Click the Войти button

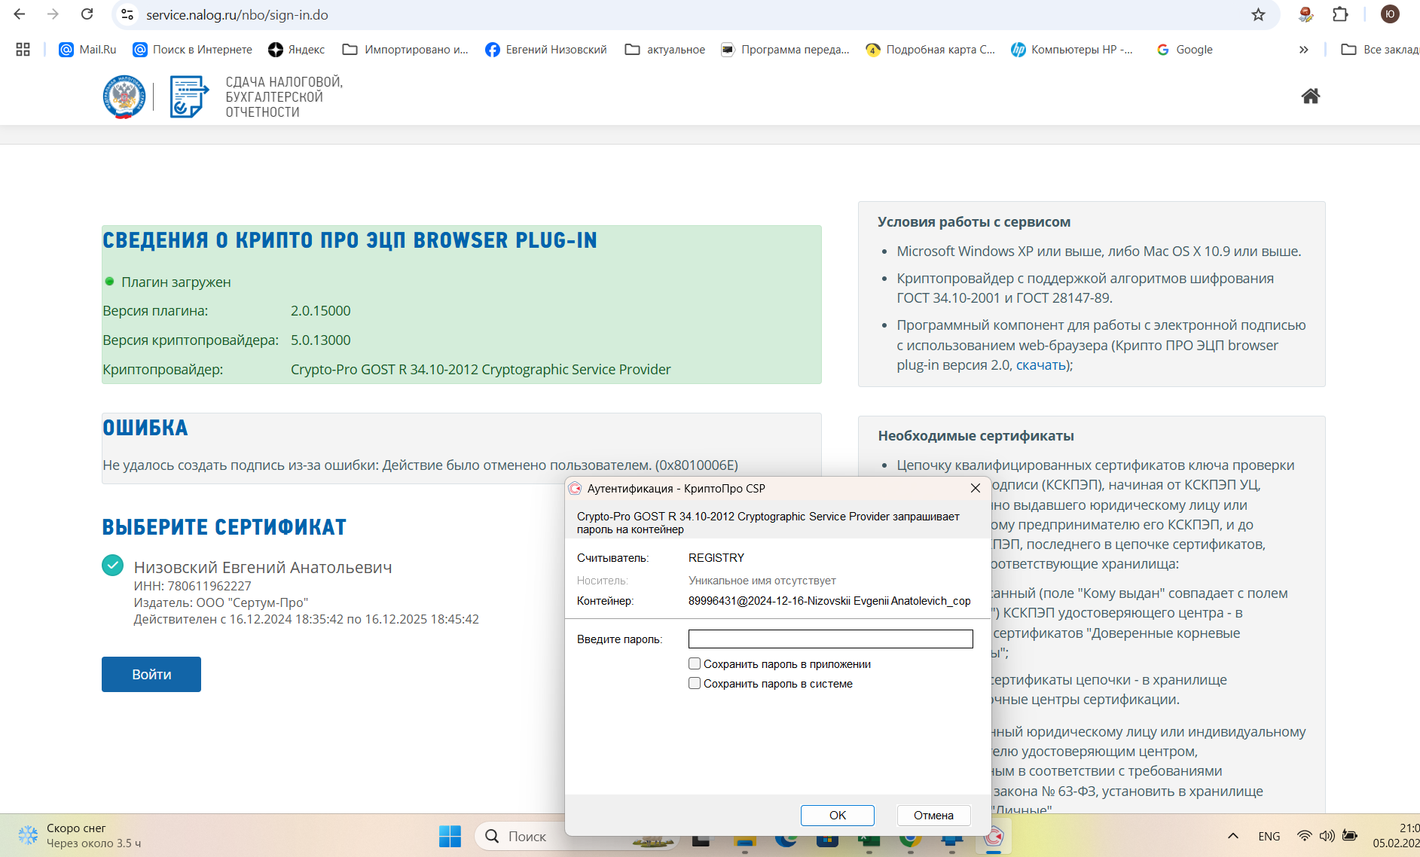(151, 674)
